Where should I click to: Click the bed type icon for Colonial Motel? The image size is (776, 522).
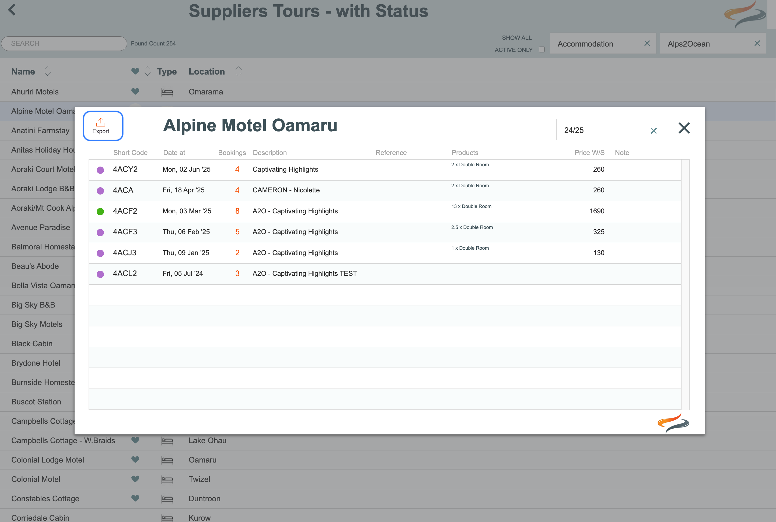(x=167, y=479)
